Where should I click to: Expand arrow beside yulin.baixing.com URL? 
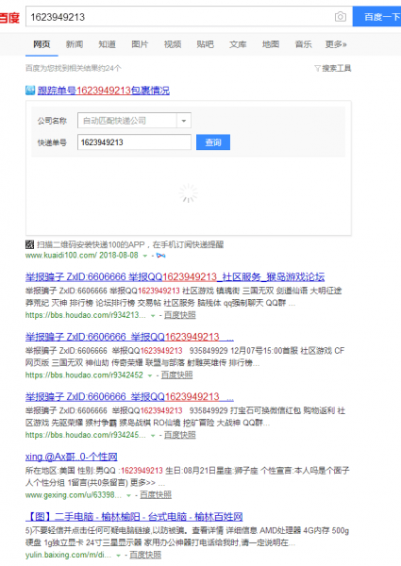(x=118, y=556)
